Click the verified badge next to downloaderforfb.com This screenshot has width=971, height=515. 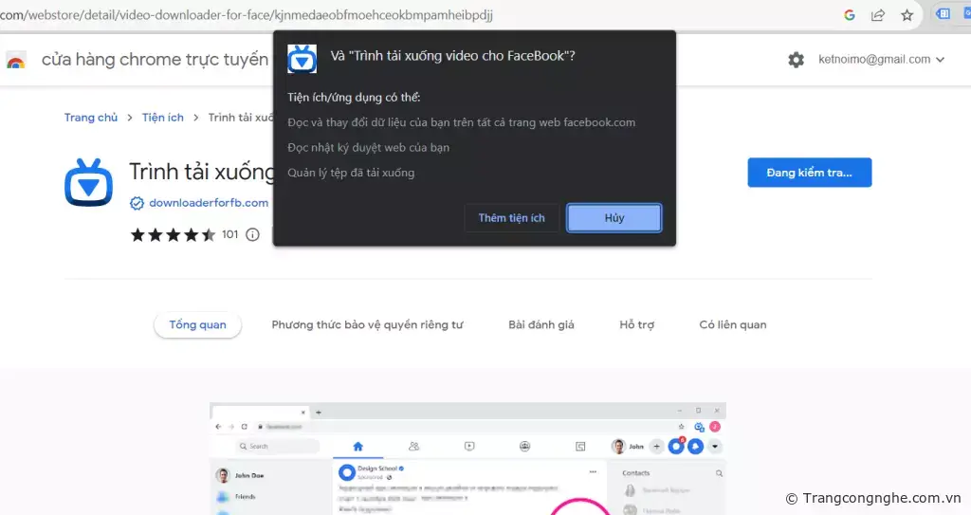point(137,203)
